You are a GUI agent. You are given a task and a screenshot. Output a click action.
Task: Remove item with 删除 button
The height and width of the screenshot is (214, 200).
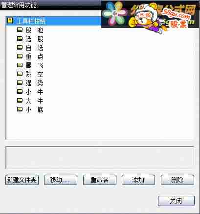click(x=178, y=180)
